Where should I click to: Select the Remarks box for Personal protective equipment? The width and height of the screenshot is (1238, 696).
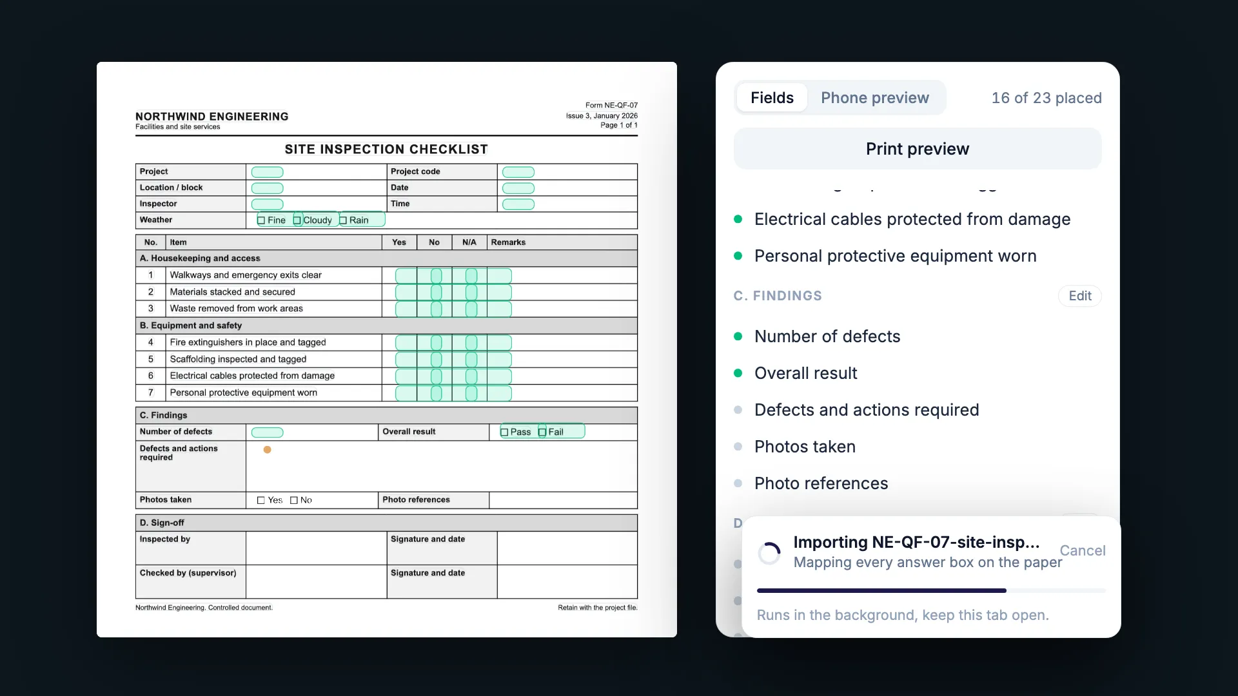point(499,393)
